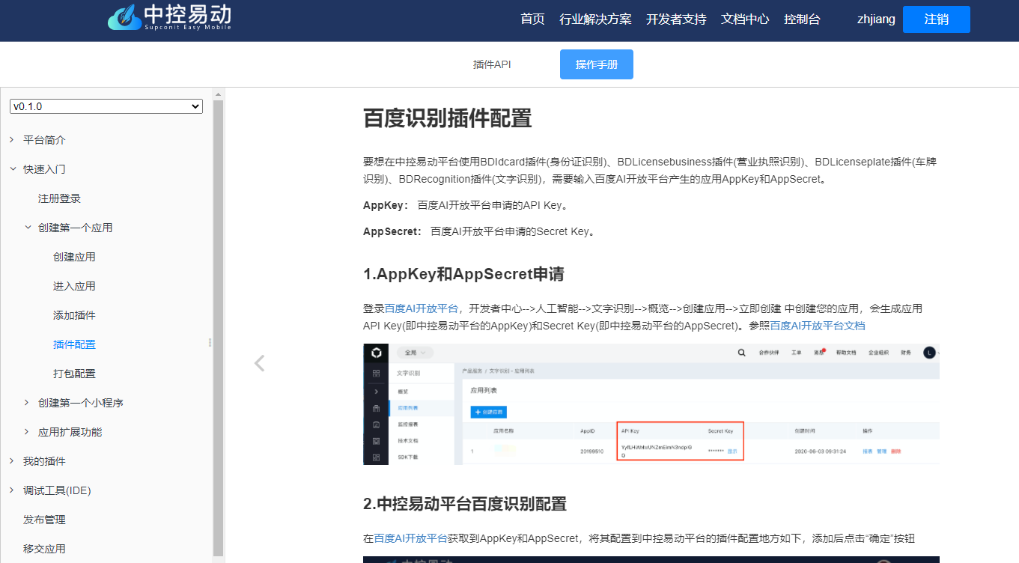
Task: Open the 百度AI开放平台文档 link
Action: click(x=818, y=326)
